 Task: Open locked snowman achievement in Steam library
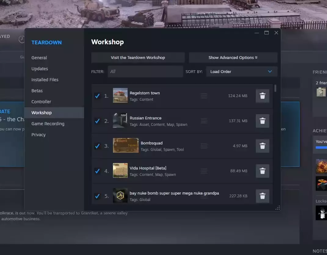[x=321, y=213]
